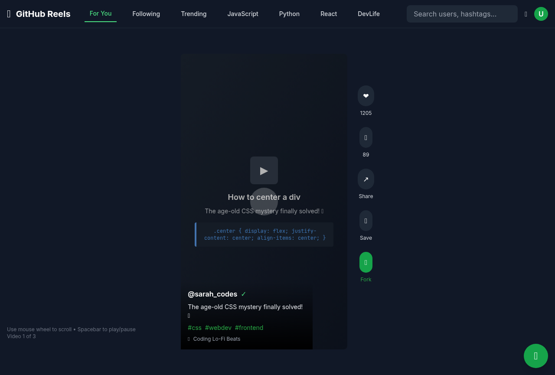Toggle the save state of this reel

366,220
